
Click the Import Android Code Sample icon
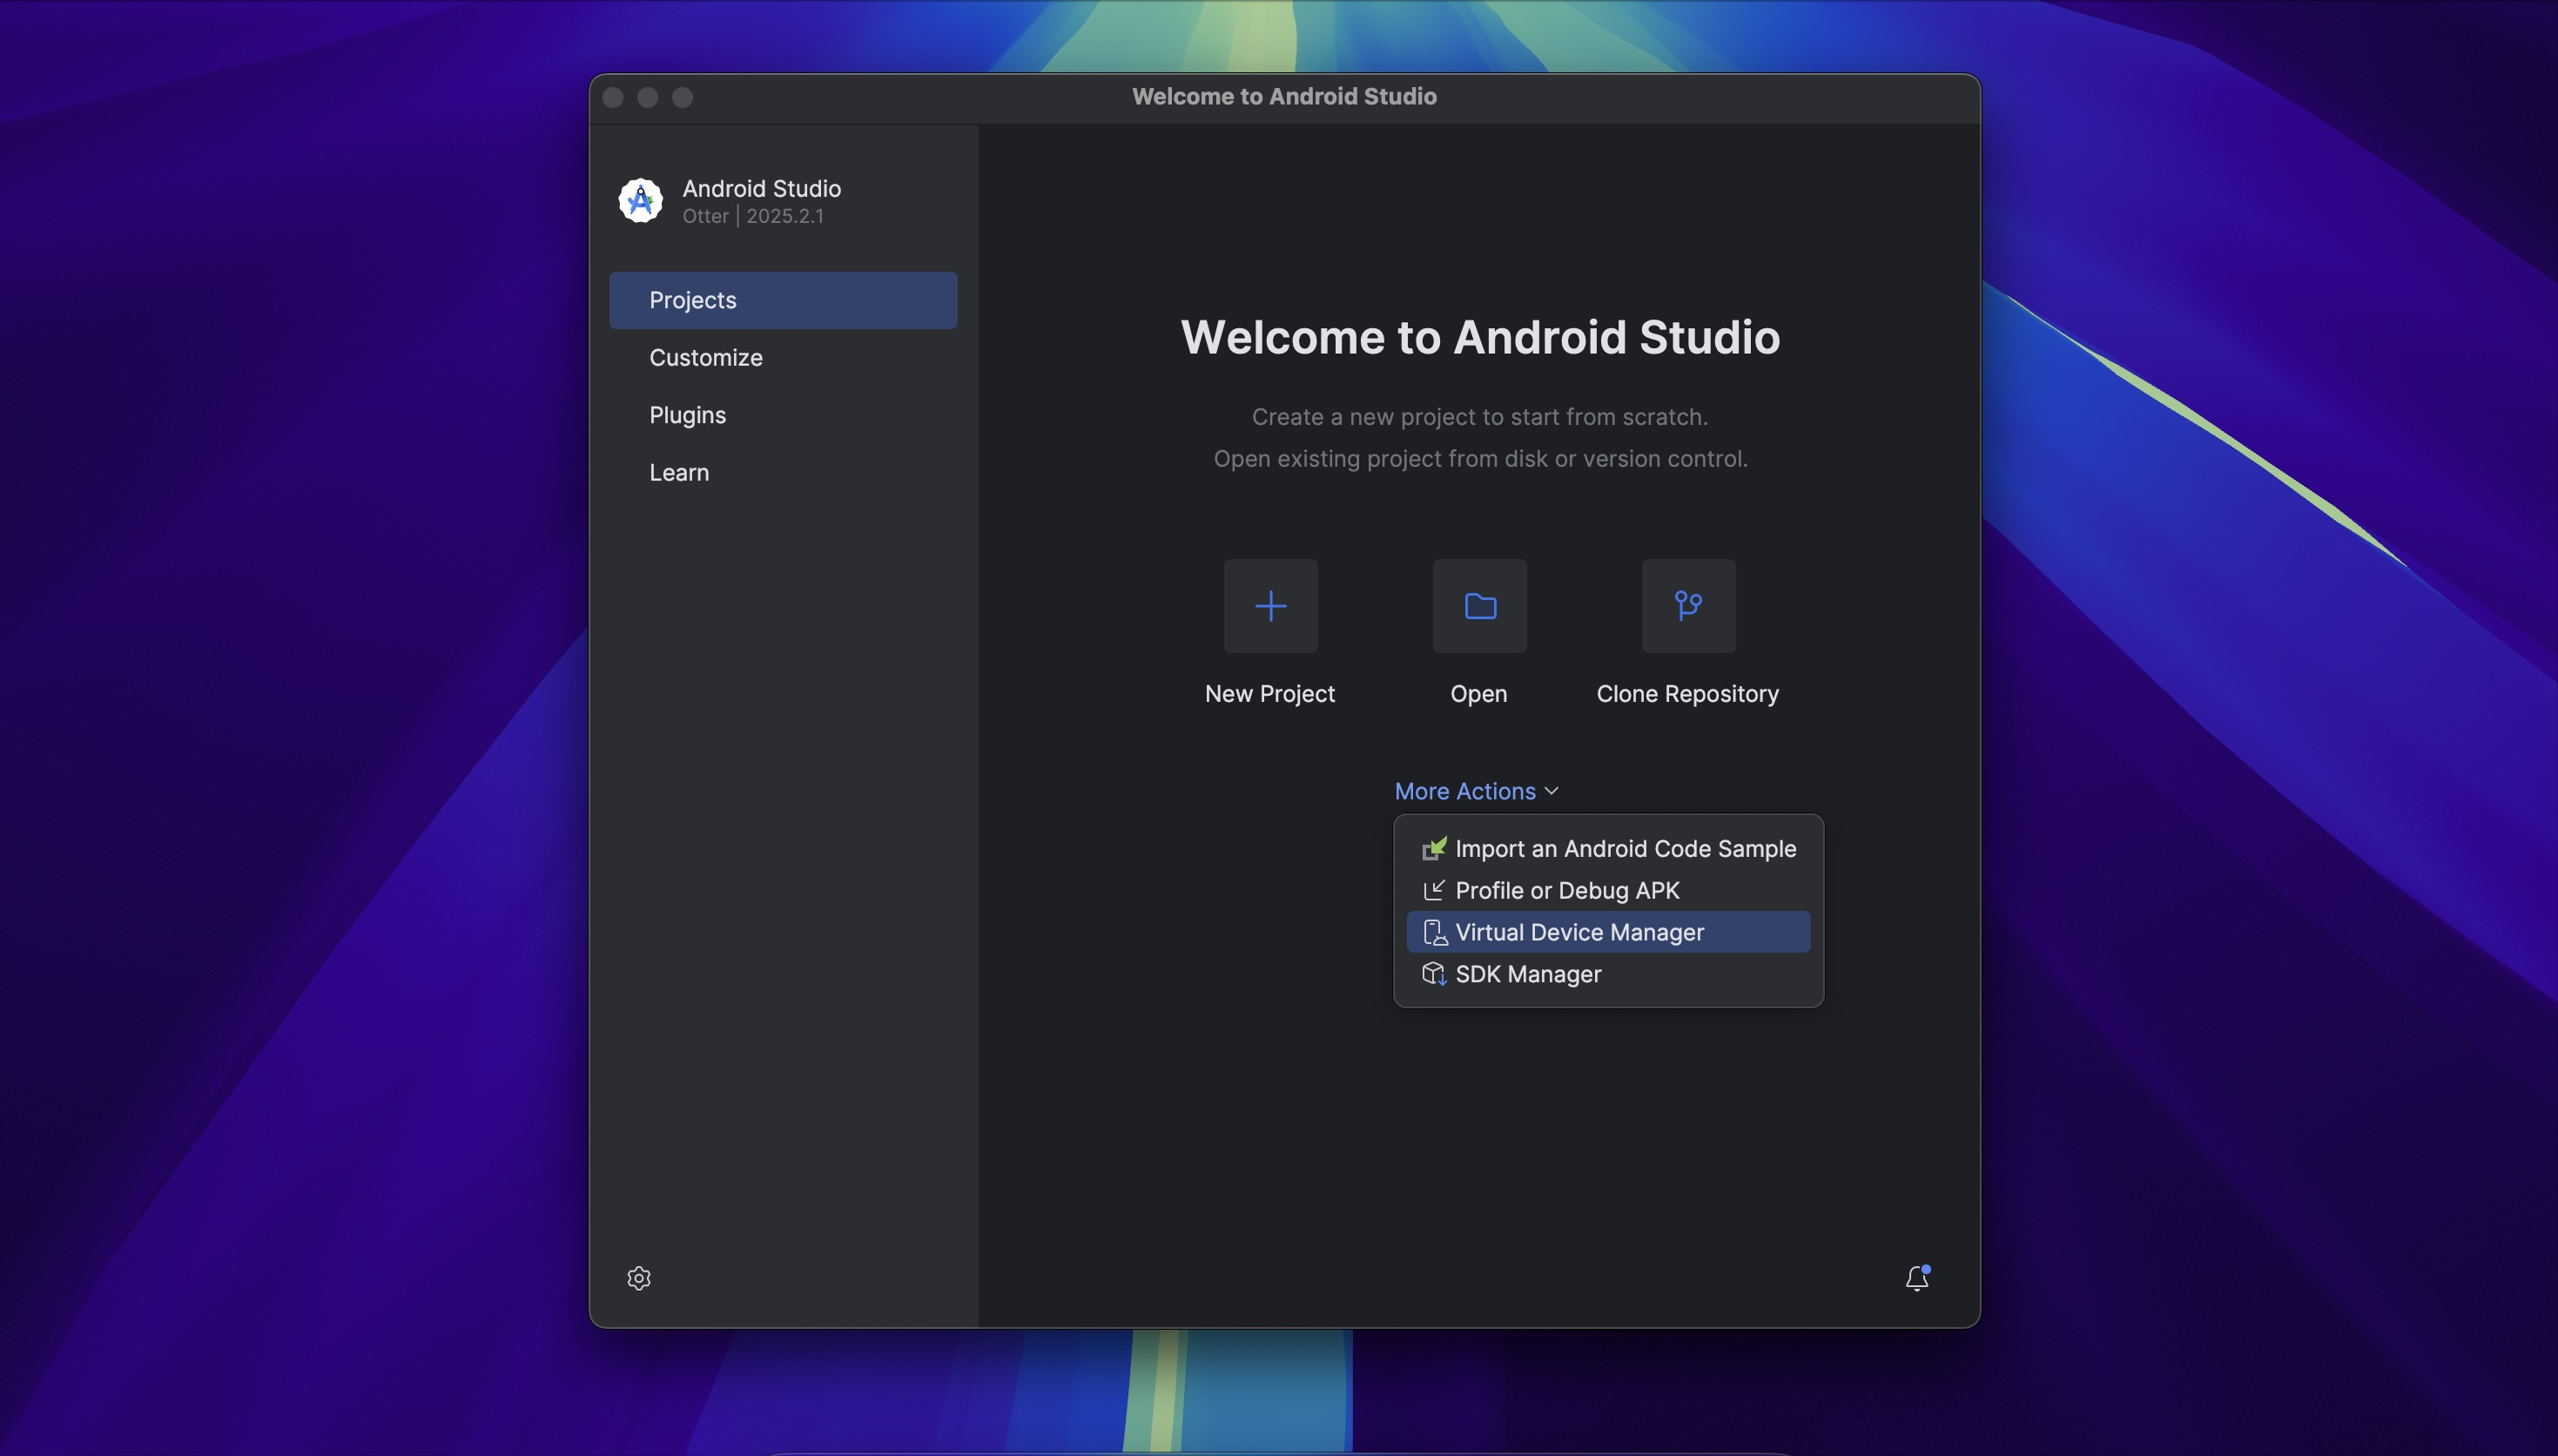[x=1435, y=849]
